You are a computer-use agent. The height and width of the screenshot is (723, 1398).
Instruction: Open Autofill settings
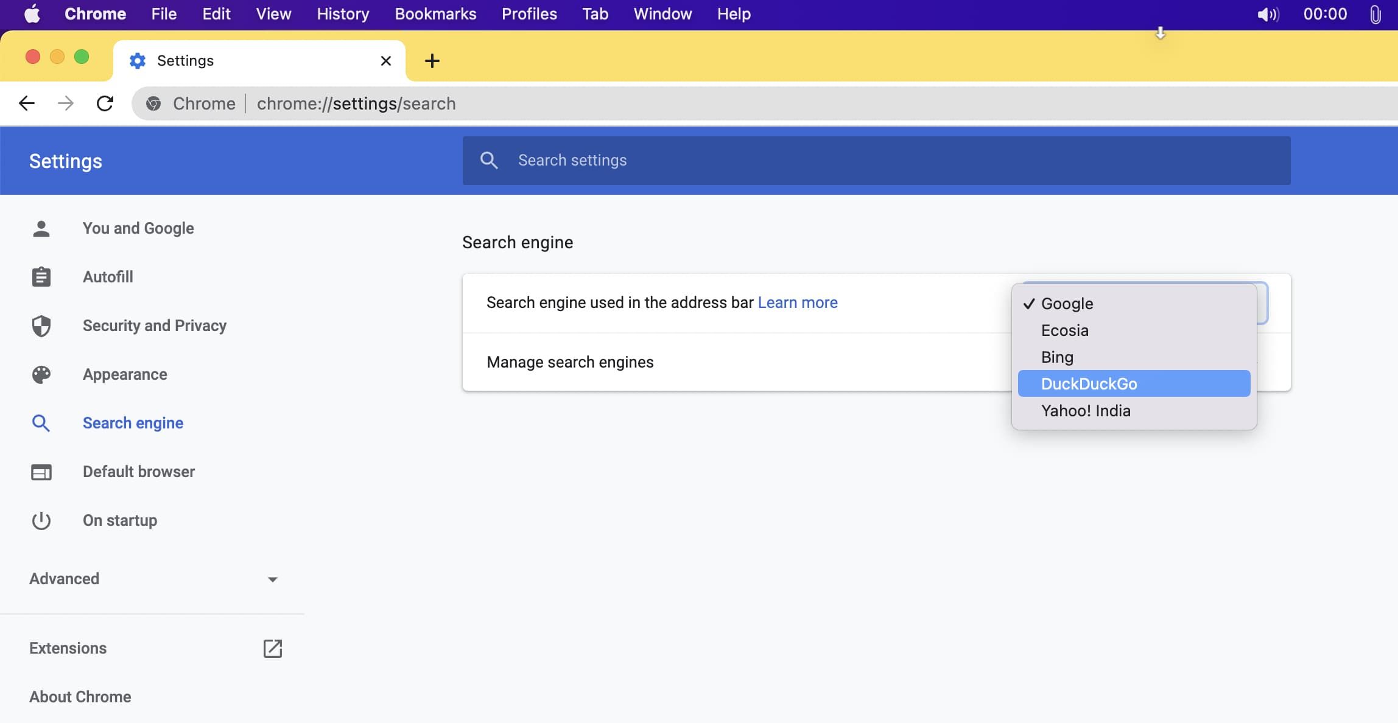pos(108,277)
